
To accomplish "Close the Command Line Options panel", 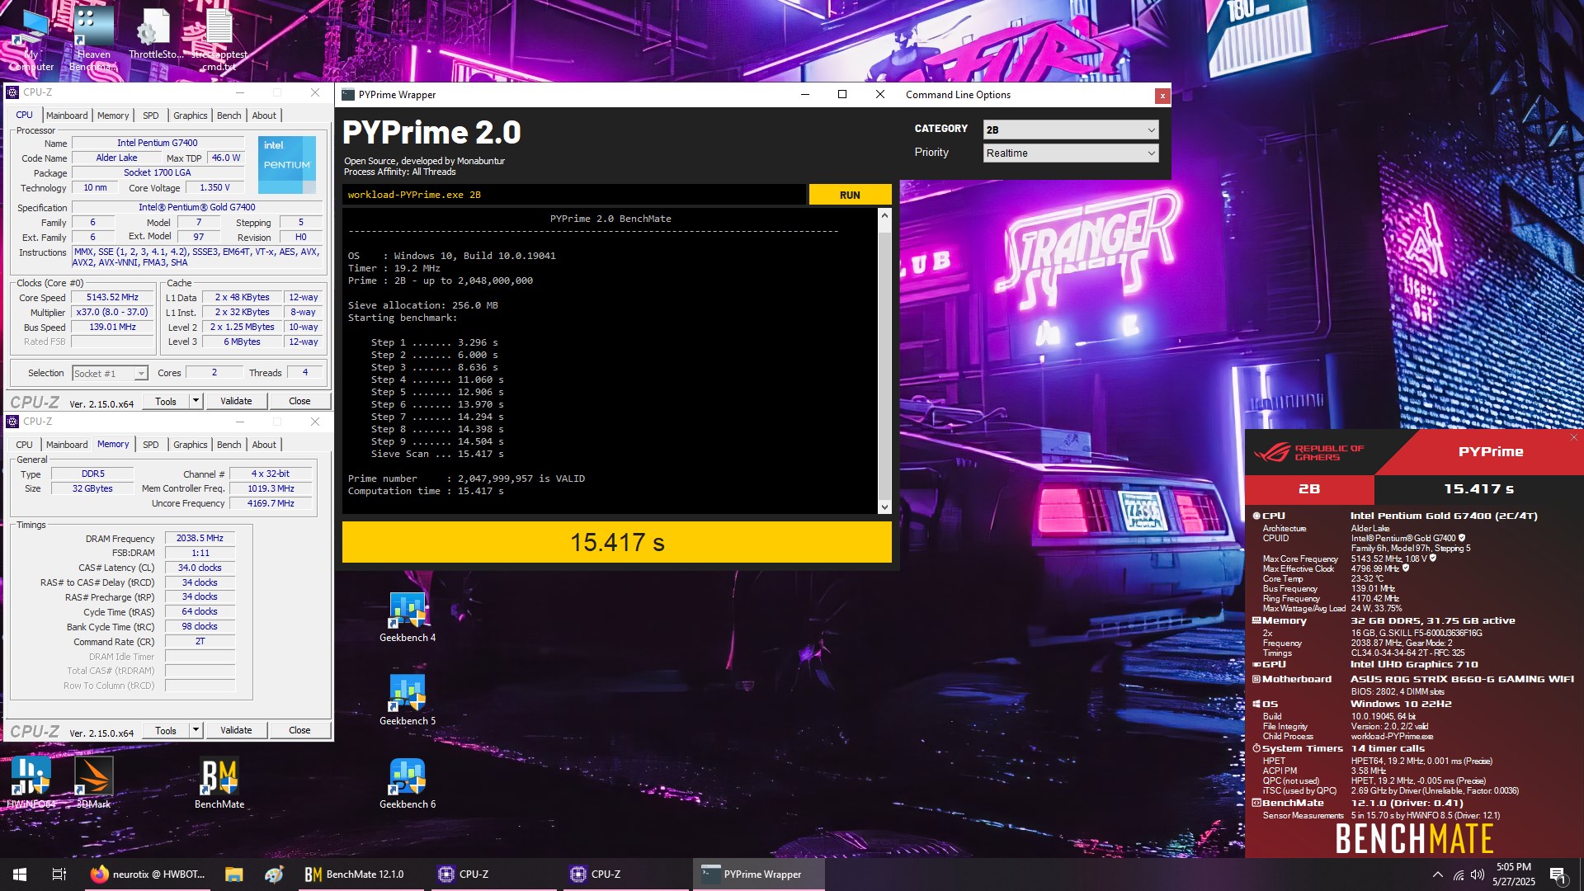I will (x=1162, y=96).
